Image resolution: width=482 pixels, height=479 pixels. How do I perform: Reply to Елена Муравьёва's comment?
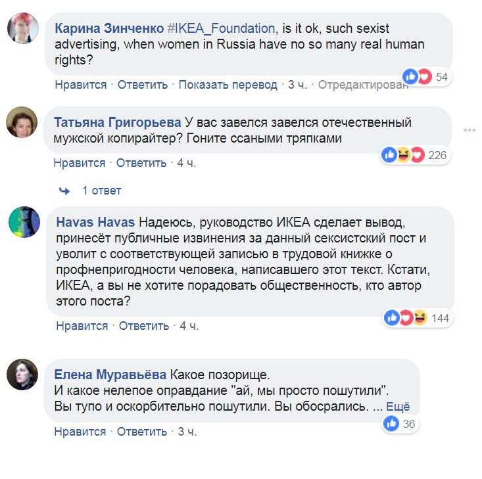coord(142,432)
